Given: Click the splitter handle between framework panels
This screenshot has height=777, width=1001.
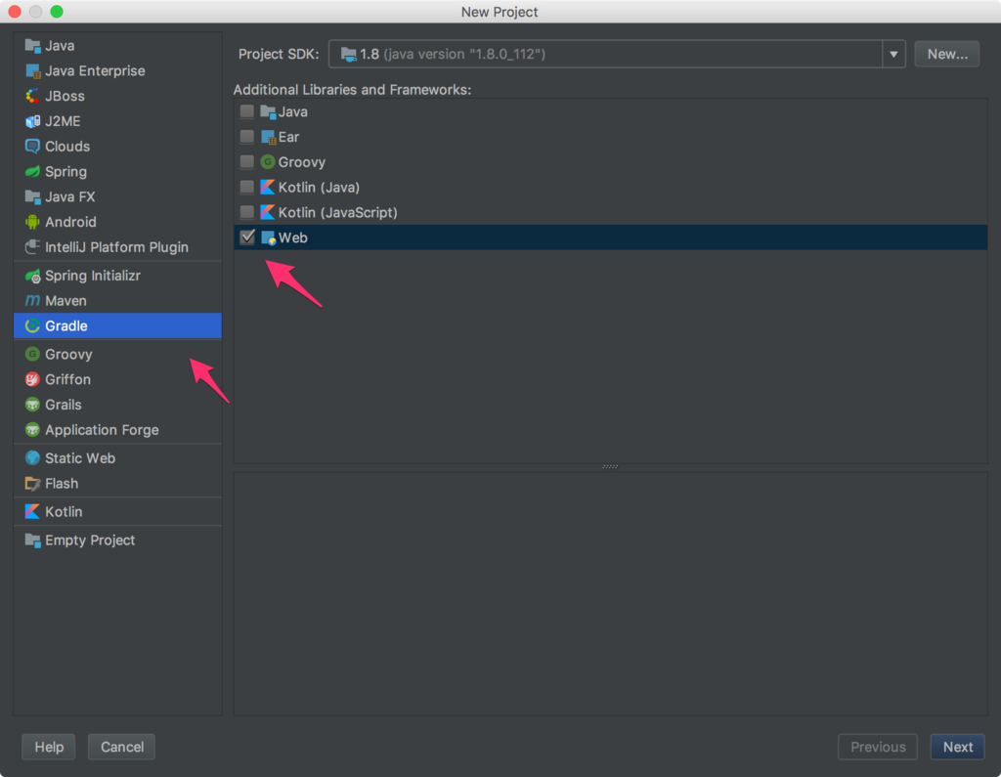Looking at the screenshot, I should [610, 467].
